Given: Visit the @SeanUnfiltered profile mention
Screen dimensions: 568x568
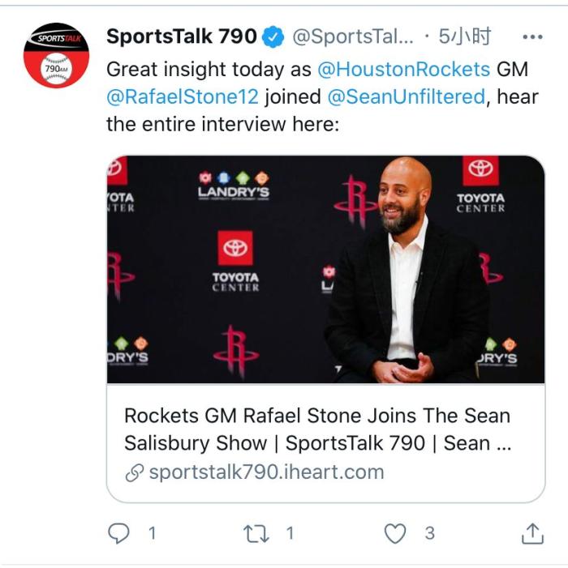Looking at the screenshot, I should point(406,96).
